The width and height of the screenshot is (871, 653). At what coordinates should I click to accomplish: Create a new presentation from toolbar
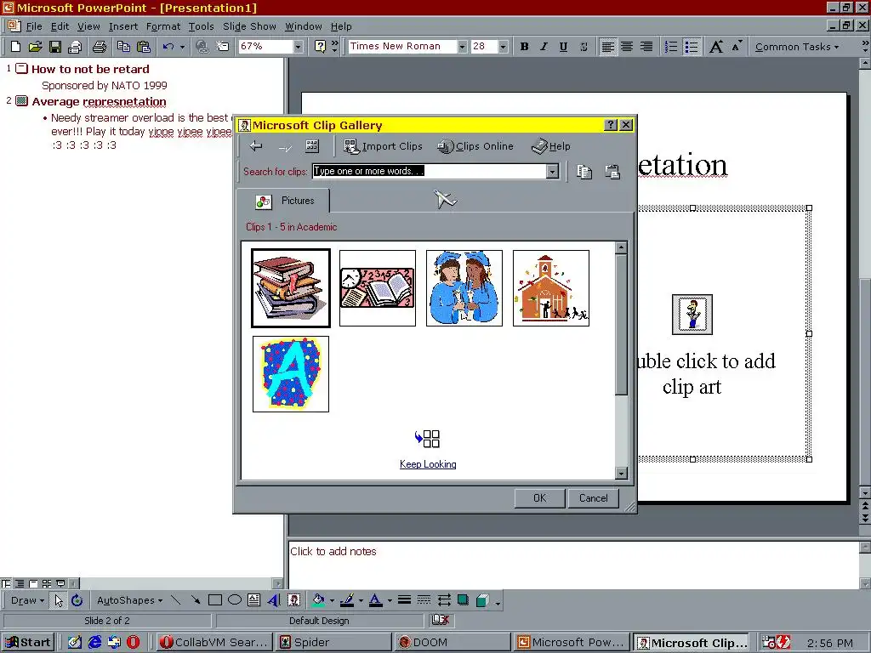click(x=15, y=47)
